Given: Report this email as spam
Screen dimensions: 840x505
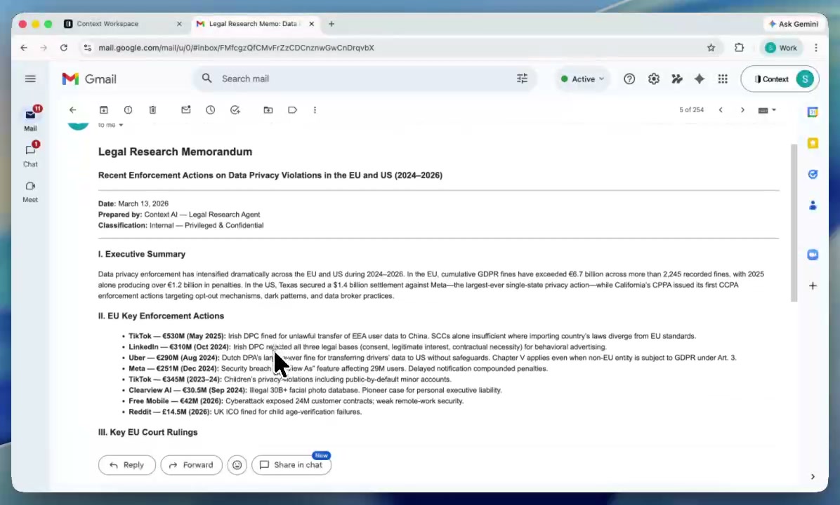Looking at the screenshot, I should pyautogui.click(x=128, y=109).
